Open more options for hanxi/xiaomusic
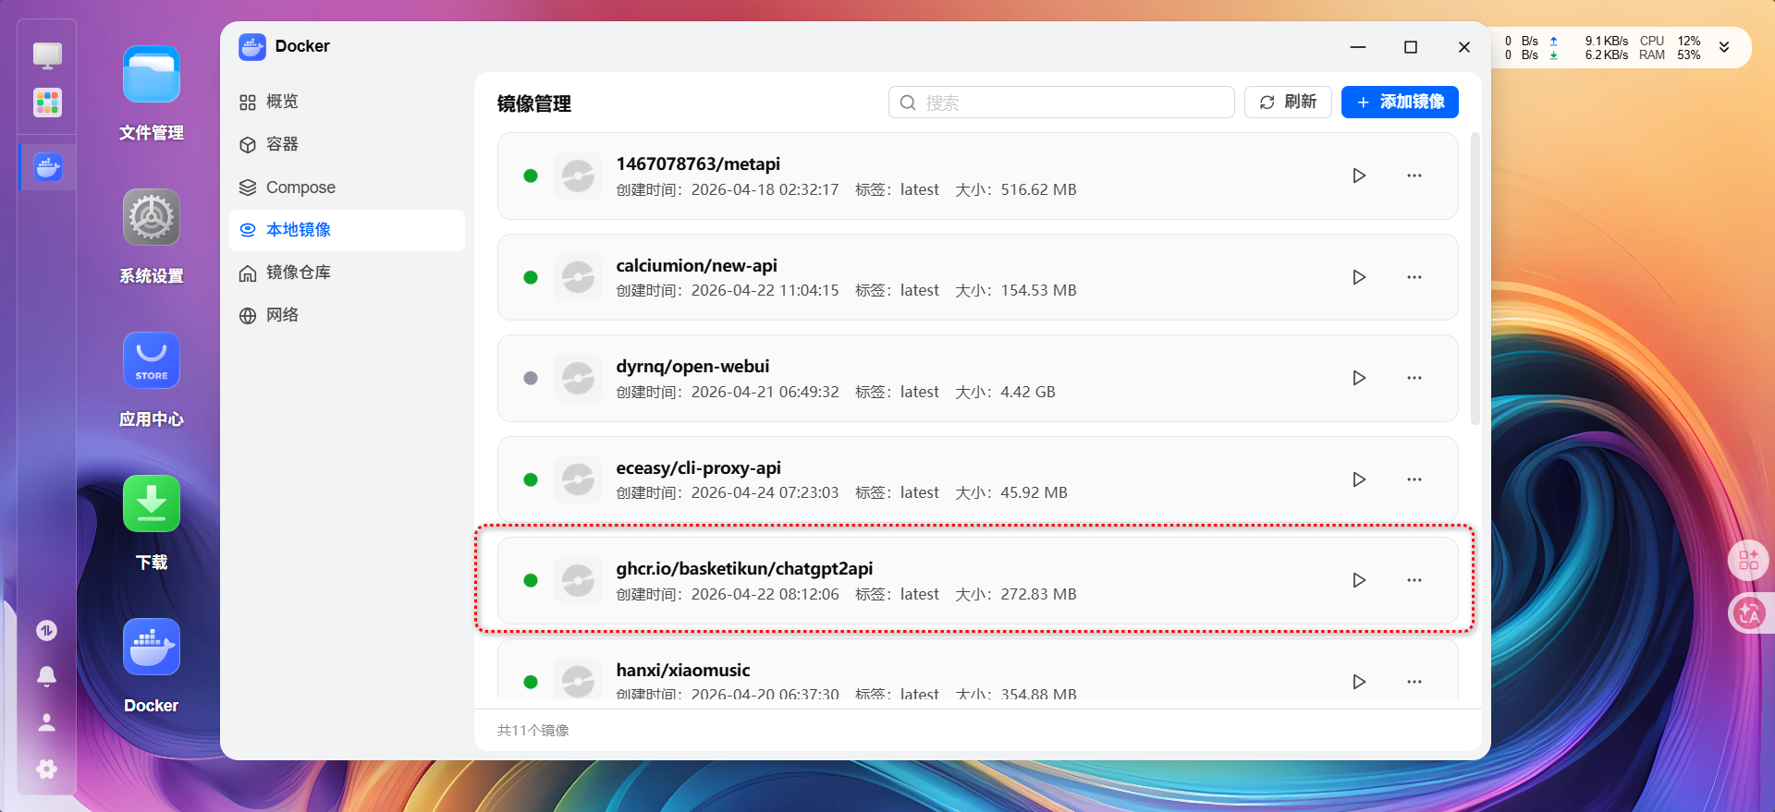 pyautogui.click(x=1414, y=682)
